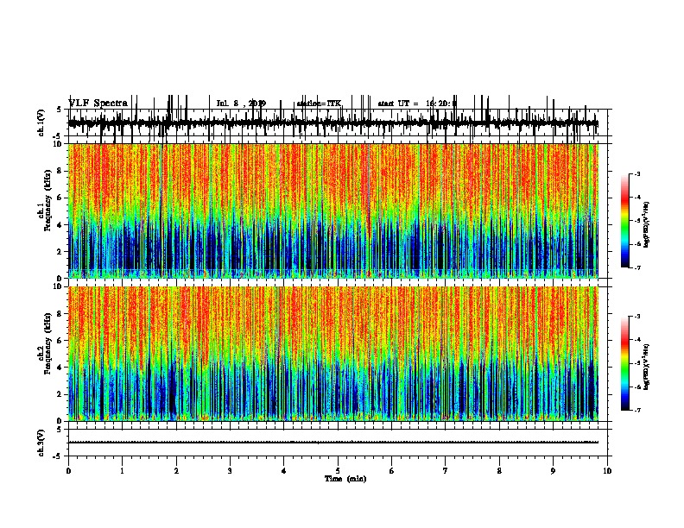Screen dimensions: 684x528
Task: Click the time axis tick label '9'
Action: coord(553,471)
